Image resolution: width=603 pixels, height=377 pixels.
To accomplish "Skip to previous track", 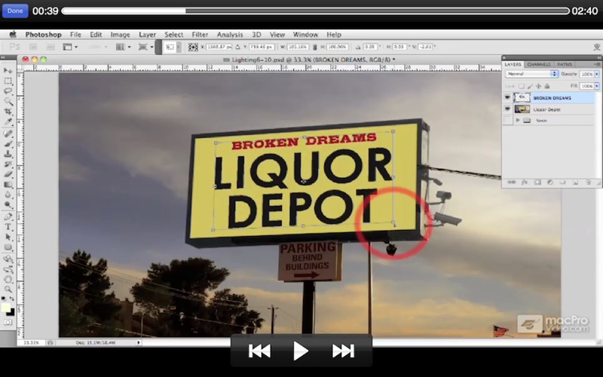I will pos(259,351).
